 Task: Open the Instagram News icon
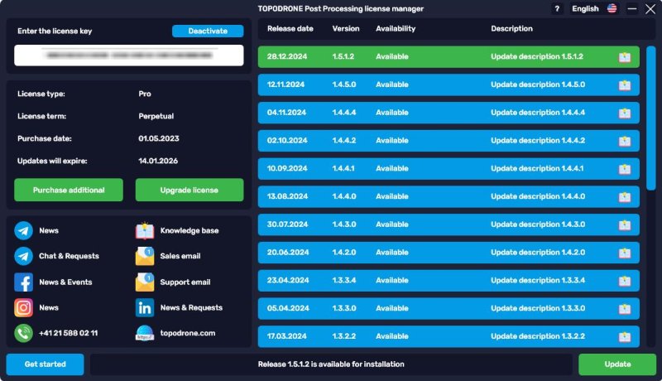click(x=23, y=307)
